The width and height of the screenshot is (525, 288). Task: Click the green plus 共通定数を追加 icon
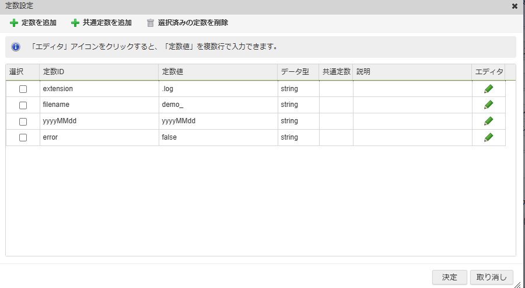click(x=75, y=23)
